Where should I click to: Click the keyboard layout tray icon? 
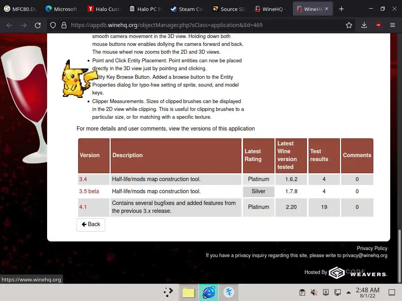pos(325,292)
